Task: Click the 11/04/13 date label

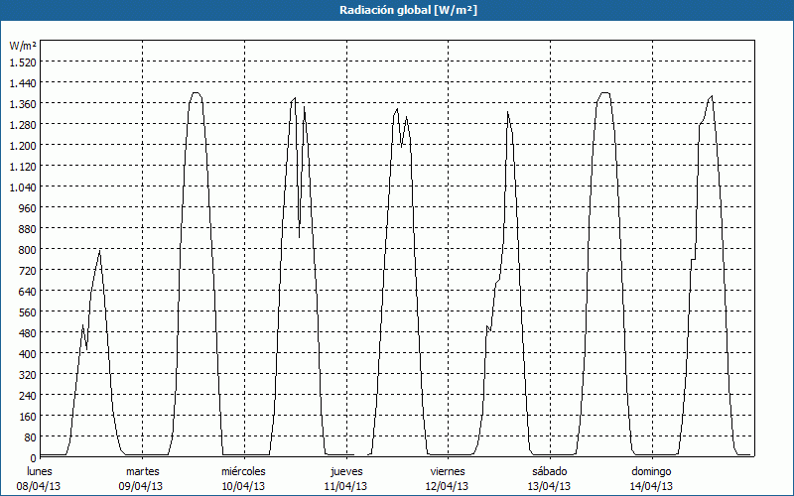Action: (x=345, y=486)
